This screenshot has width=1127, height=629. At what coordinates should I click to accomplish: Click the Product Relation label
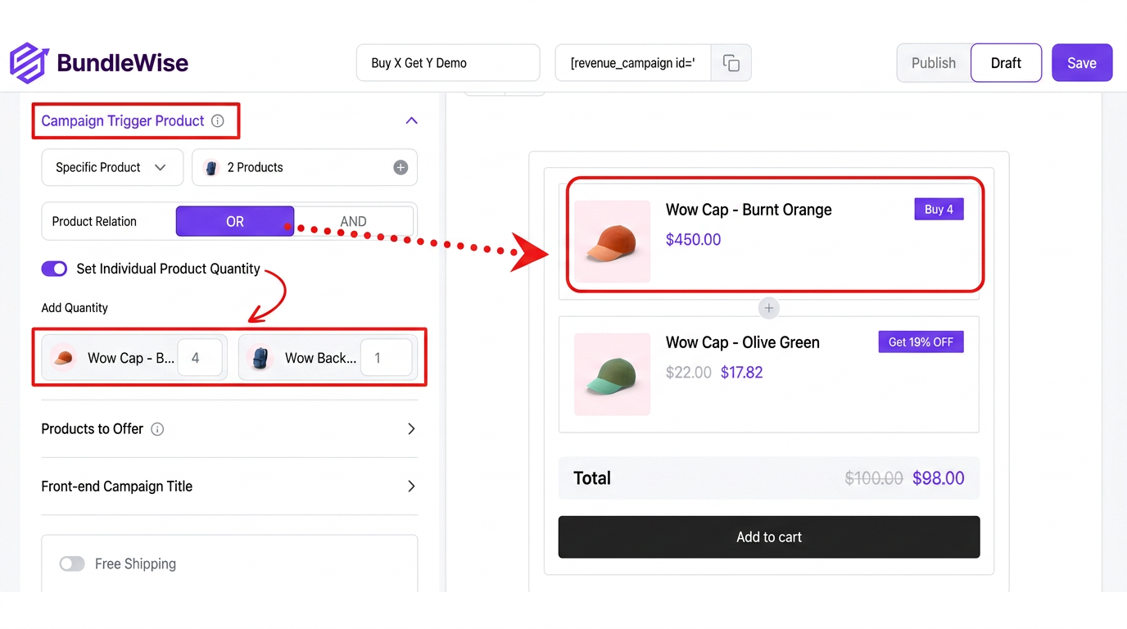point(94,221)
